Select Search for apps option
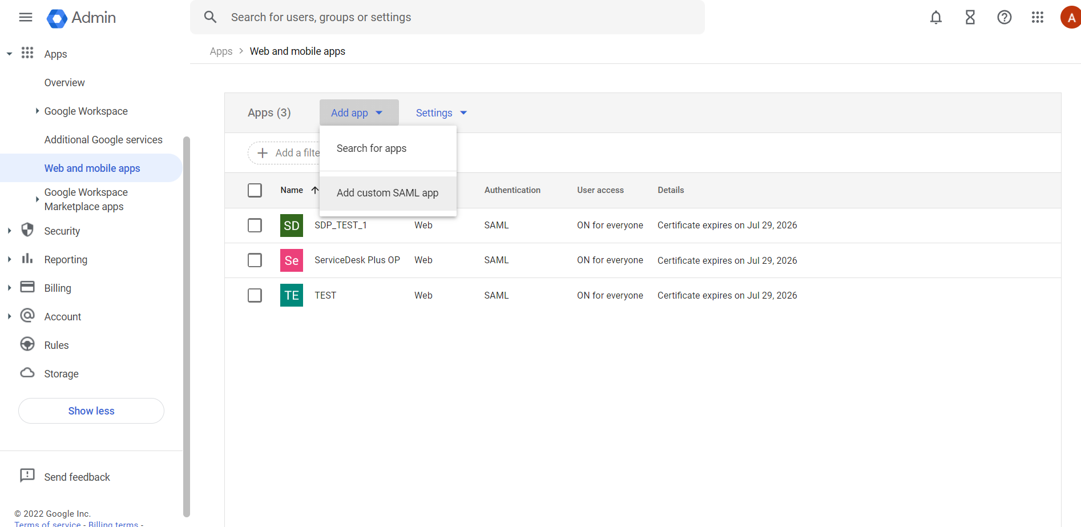 pyautogui.click(x=388, y=148)
